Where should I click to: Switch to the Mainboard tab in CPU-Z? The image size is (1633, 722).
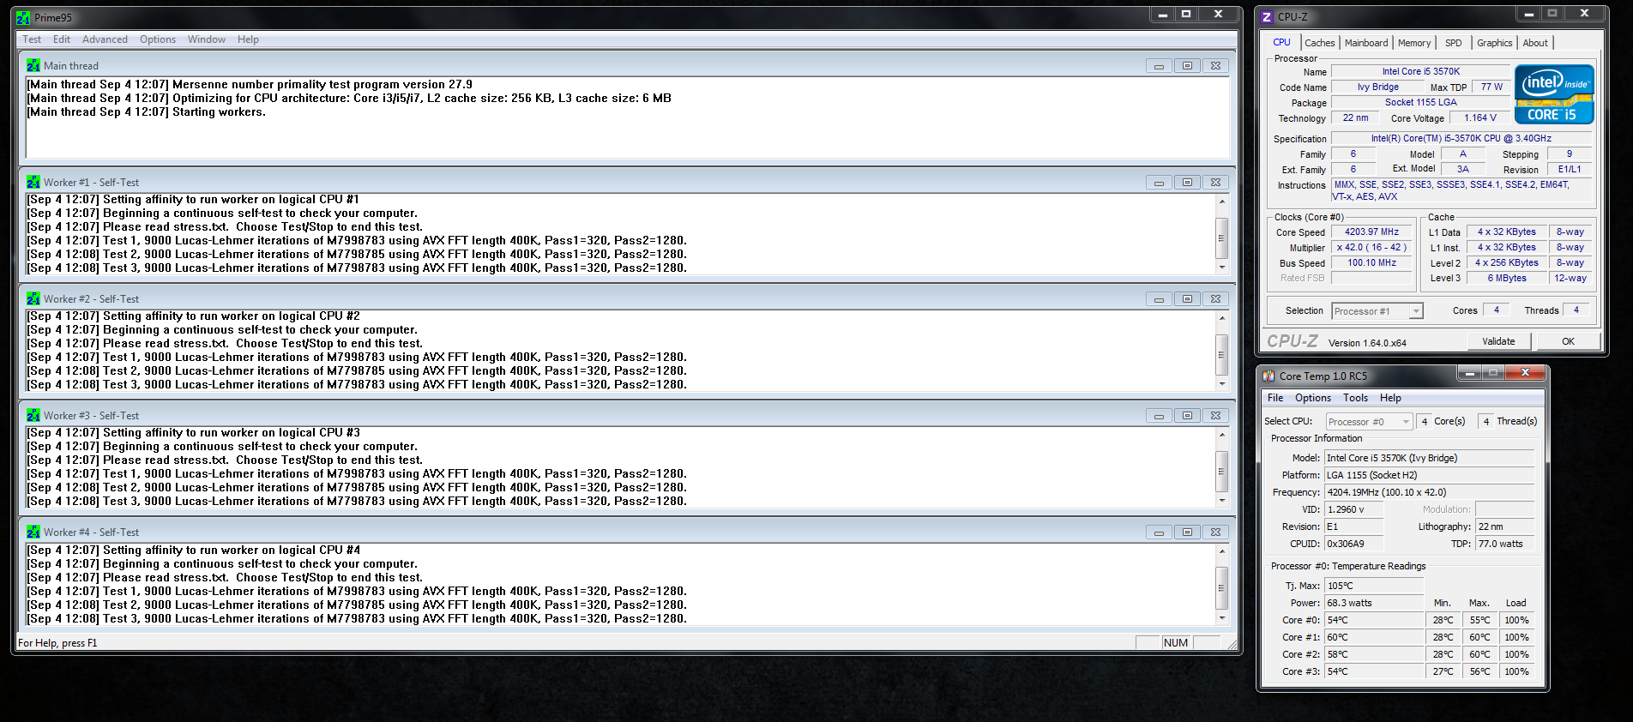pyautogui.click(x=1366, y=43)
